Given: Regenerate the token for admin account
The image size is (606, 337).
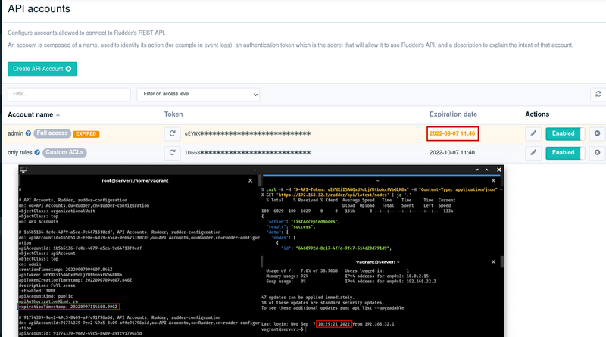Looking at the screenshot, I should (x=173, y=133).
